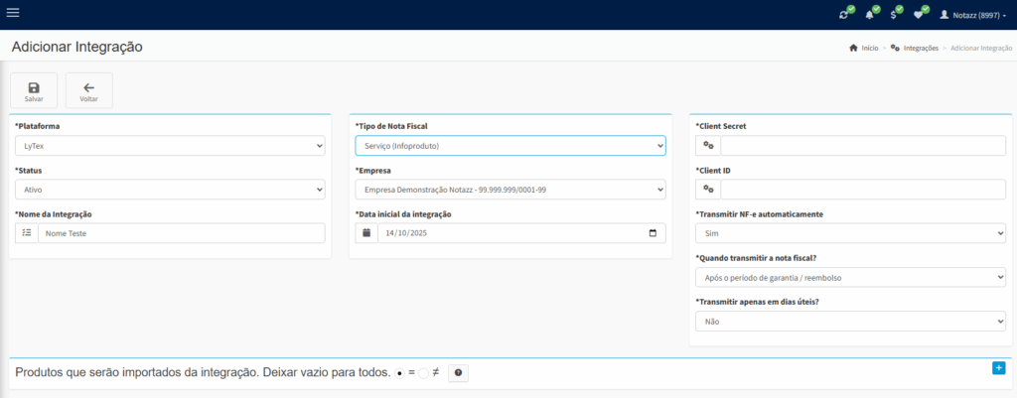This screenshot has height=398, width=1017.
Task: Open the notifications bell
Action: pyautogui.click(x=870, y=15)
